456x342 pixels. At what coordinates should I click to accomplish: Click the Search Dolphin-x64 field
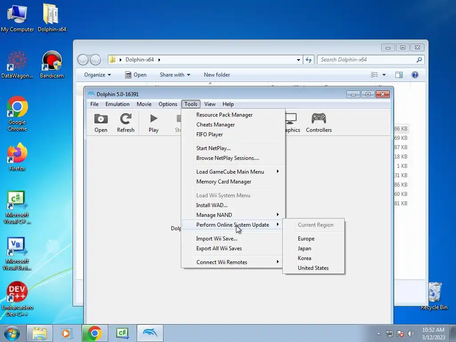[370, 60]
